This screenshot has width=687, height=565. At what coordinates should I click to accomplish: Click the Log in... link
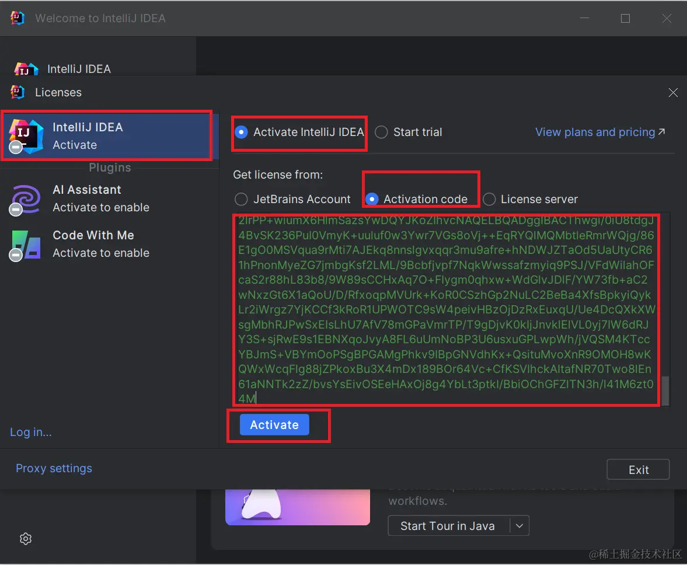31,433
